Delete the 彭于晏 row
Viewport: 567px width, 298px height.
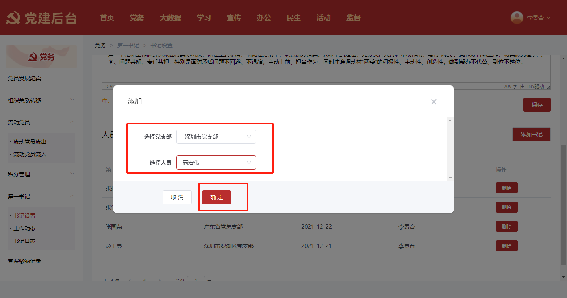coord(506,246)
